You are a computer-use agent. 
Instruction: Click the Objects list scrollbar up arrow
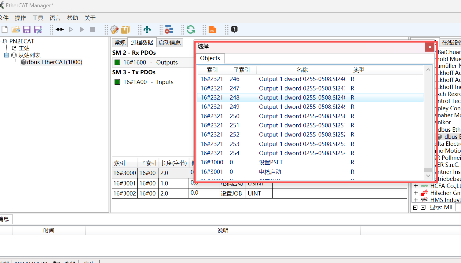pyautogui.click(x=428, y=70)
